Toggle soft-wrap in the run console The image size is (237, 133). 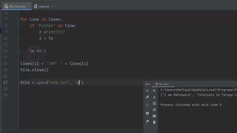(x=154, y=103)
